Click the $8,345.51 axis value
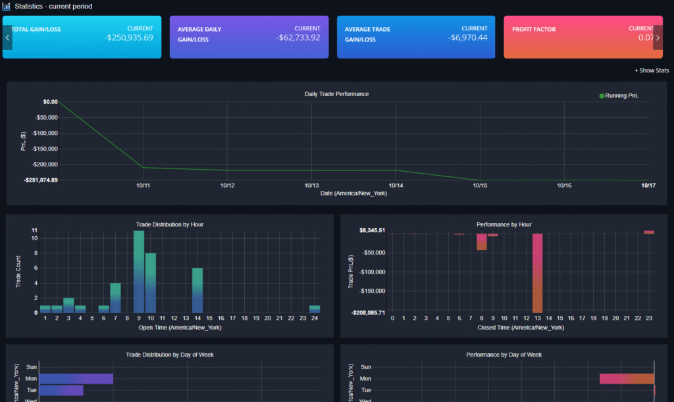 click(x=373, y=231)
